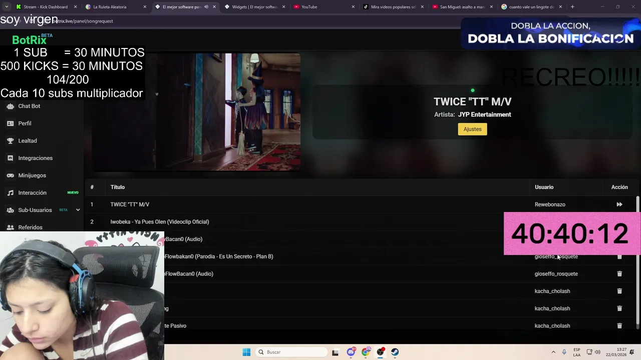641x360 pixels.
Task: Click the yellow Ajustes button
Action: 472,129
